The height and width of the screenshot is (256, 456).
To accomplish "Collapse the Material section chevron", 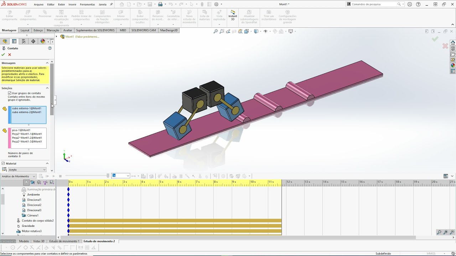I will click(47, 164).
